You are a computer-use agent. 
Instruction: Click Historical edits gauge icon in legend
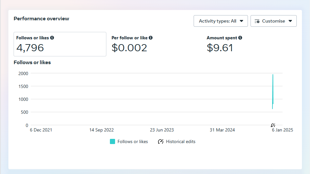[161, 141]
